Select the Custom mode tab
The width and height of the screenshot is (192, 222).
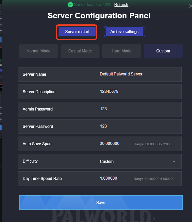[x=163, y=51]
